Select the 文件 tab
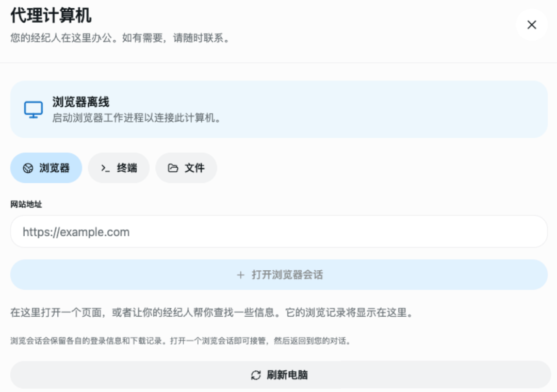 pyautogui.click(x=186, y=168)
